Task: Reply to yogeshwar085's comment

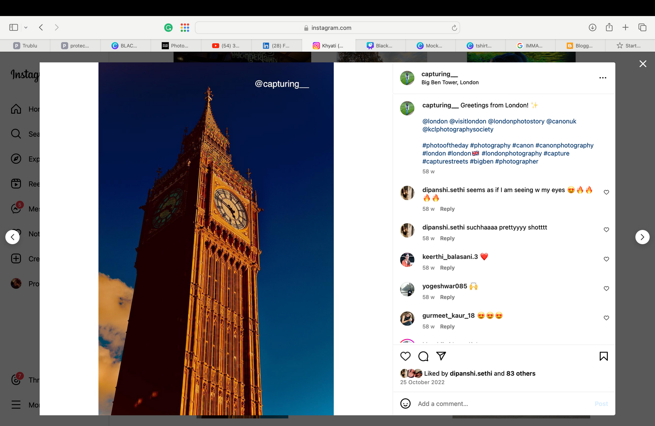Action: 447,297
